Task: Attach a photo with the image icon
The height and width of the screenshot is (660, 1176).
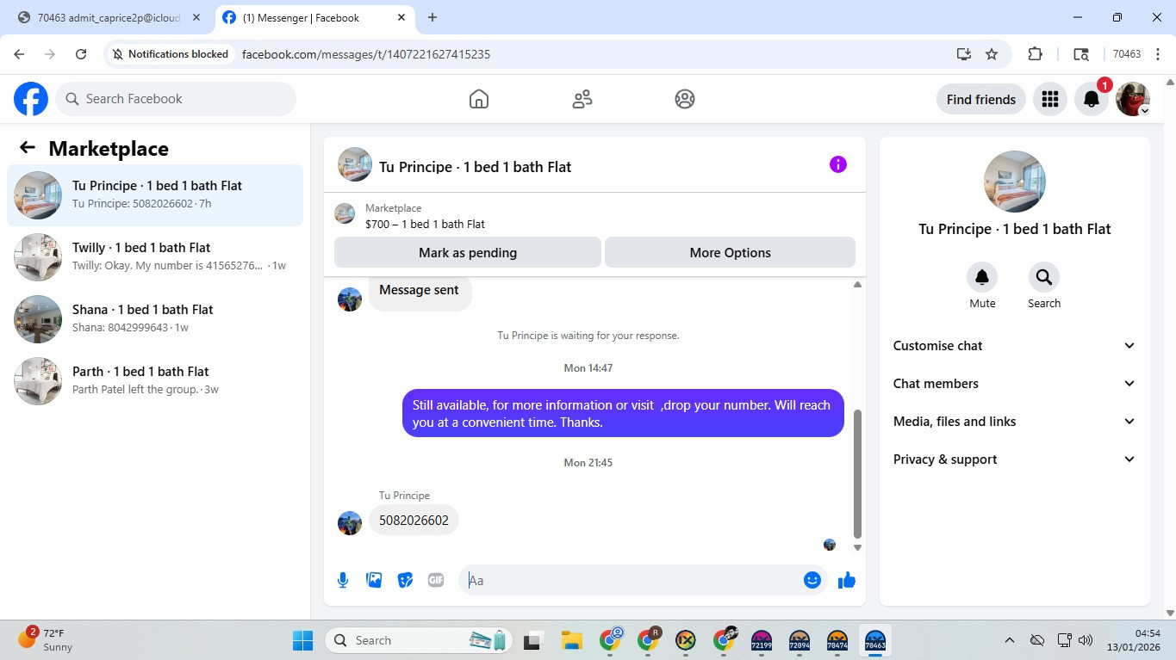Action: 374,580
